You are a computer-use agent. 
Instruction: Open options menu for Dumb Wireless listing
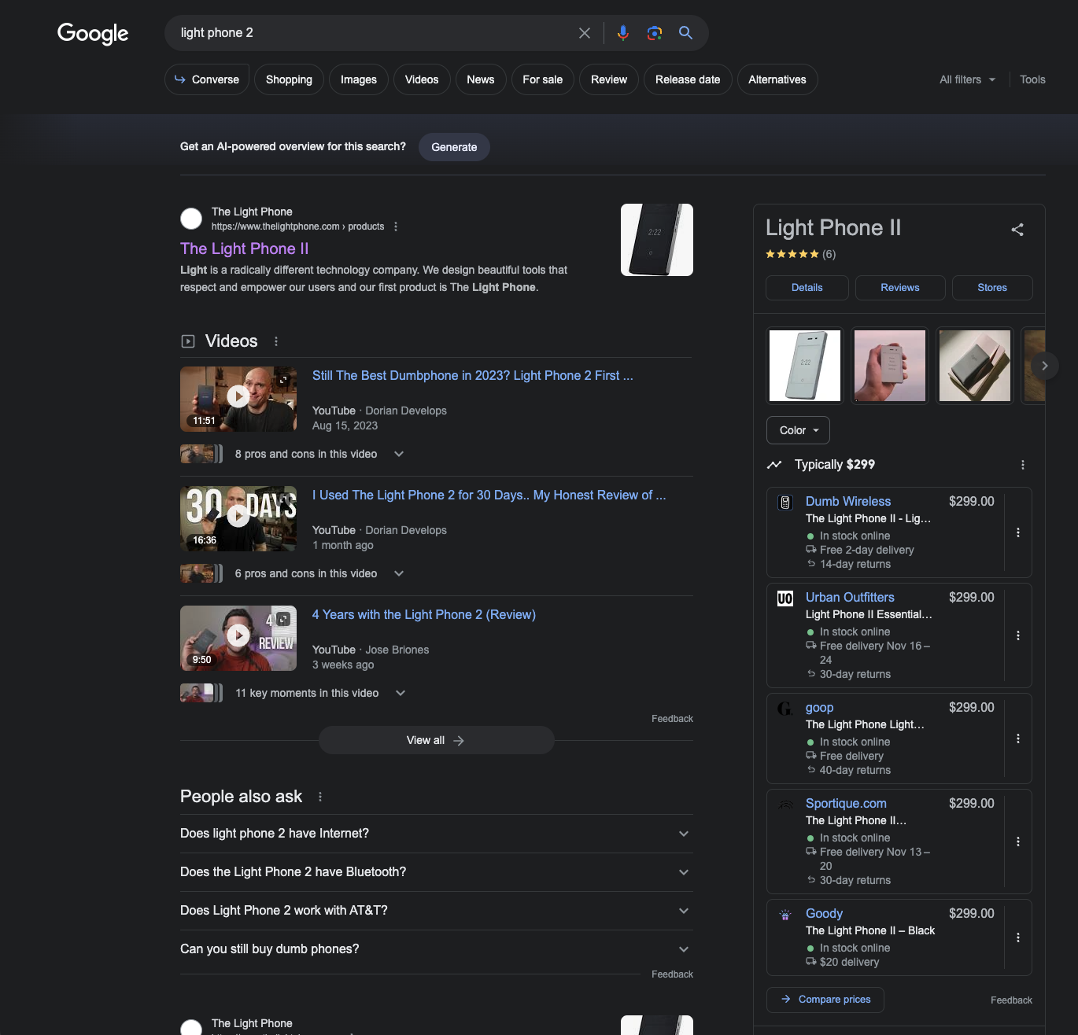point(1018,532)
